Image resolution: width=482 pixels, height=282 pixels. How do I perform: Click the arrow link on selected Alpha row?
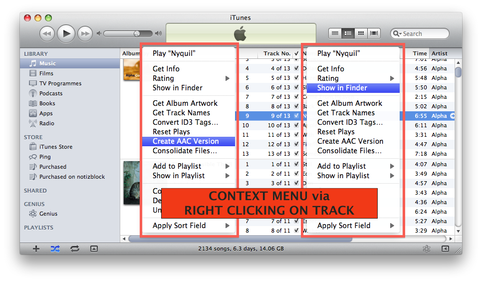(453, 116)
